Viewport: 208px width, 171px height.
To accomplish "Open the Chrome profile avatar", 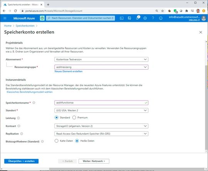I will (198, 11).
